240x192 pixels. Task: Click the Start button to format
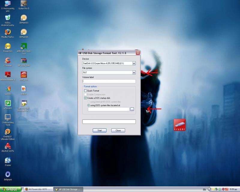(x=100, y=130)
